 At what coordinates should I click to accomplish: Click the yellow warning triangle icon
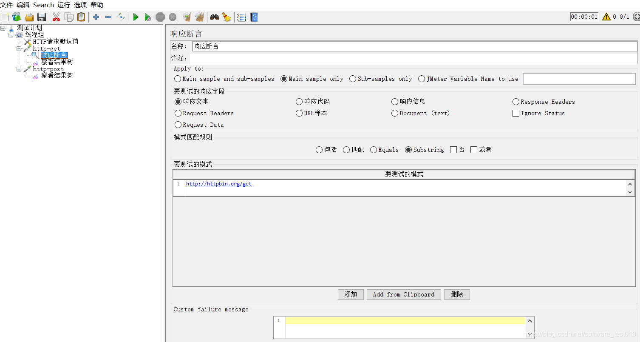pos(606,17)
